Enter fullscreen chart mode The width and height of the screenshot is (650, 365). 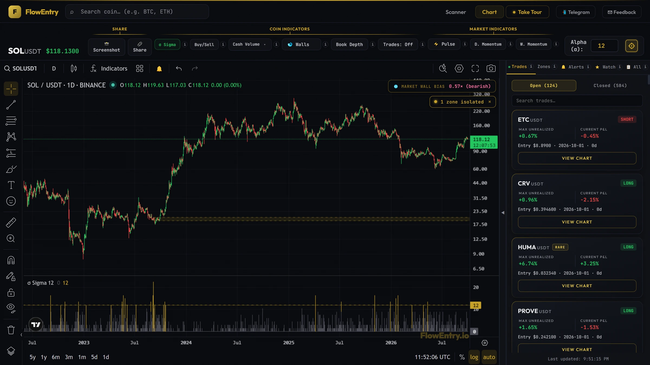pos(475,68)
